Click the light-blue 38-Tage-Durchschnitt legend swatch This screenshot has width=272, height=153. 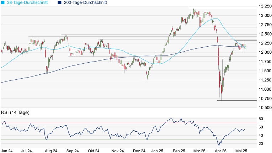(x=3, y=2)
